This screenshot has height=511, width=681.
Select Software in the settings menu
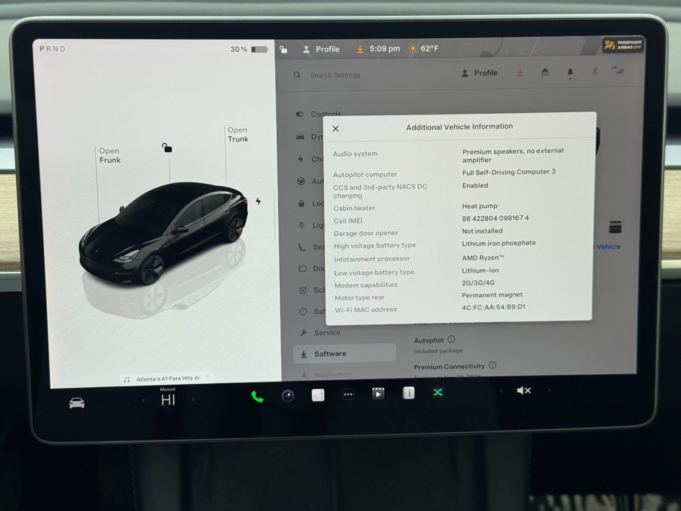(330, 354)
